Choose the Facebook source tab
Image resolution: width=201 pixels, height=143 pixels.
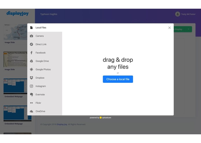45,53
